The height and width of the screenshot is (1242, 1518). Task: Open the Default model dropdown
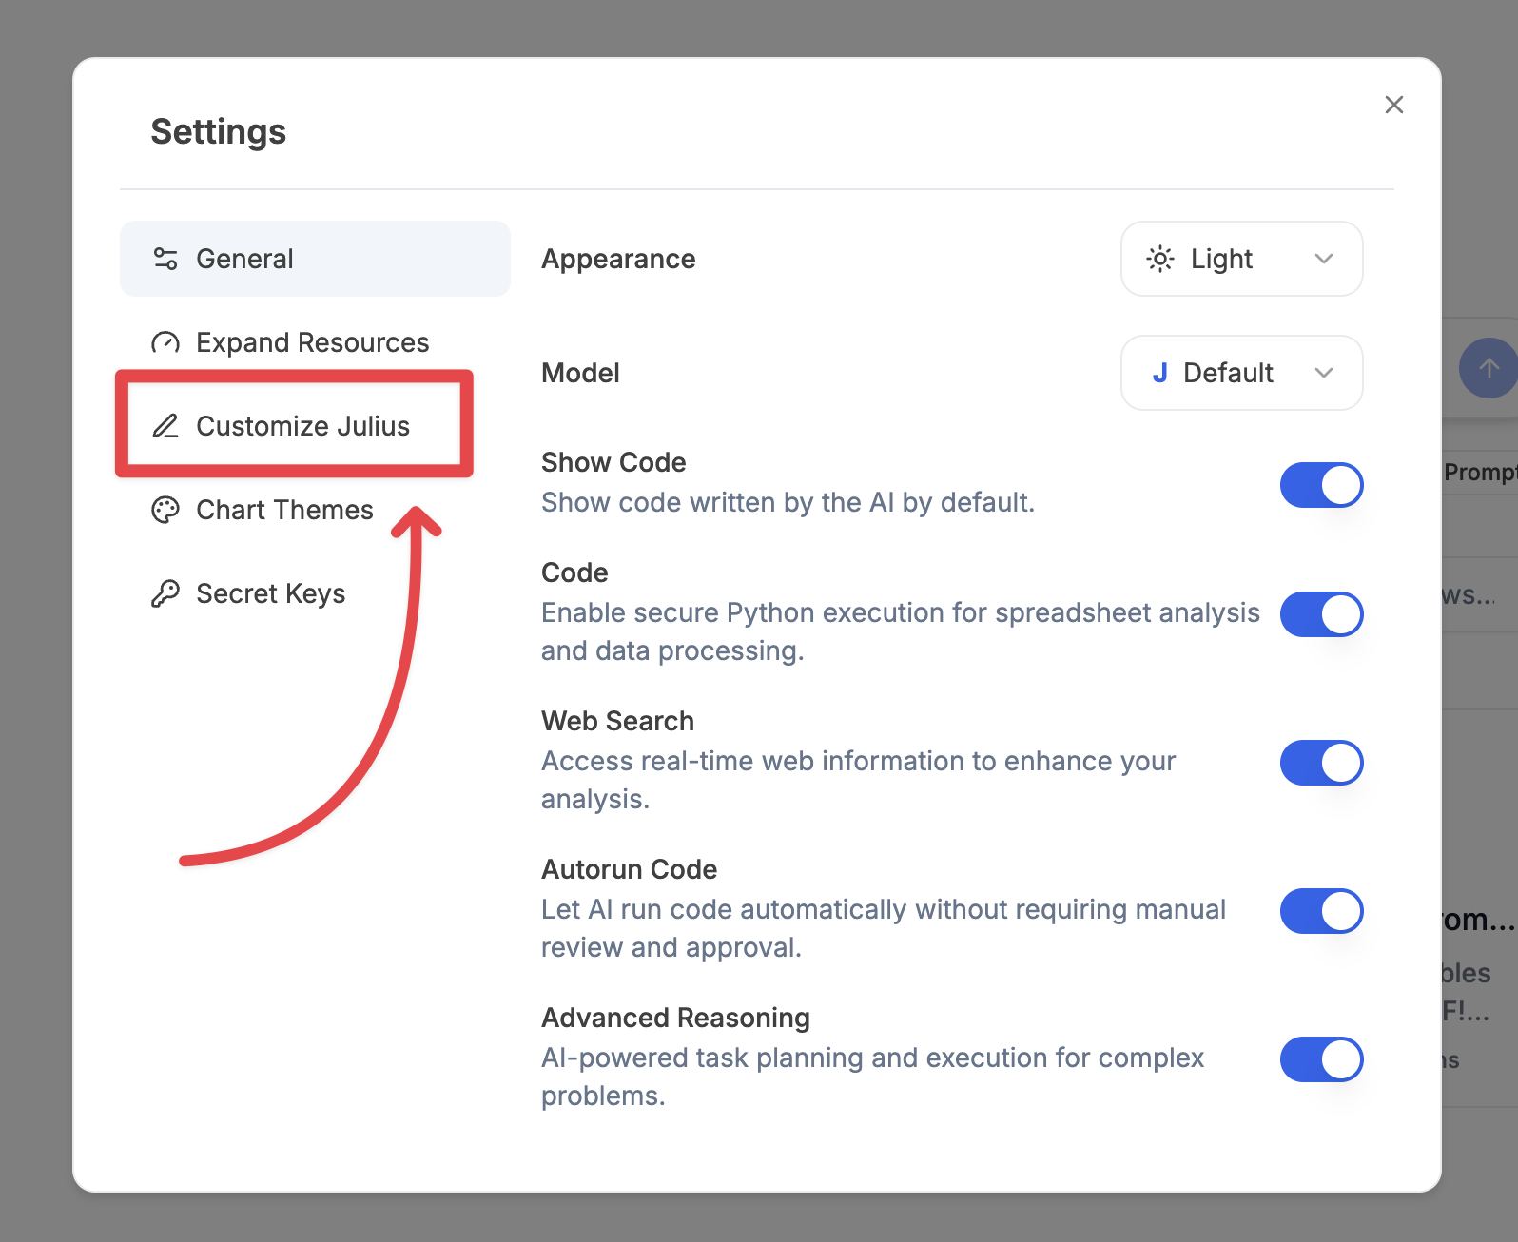pyautogui.click(x=1242, y=373)
